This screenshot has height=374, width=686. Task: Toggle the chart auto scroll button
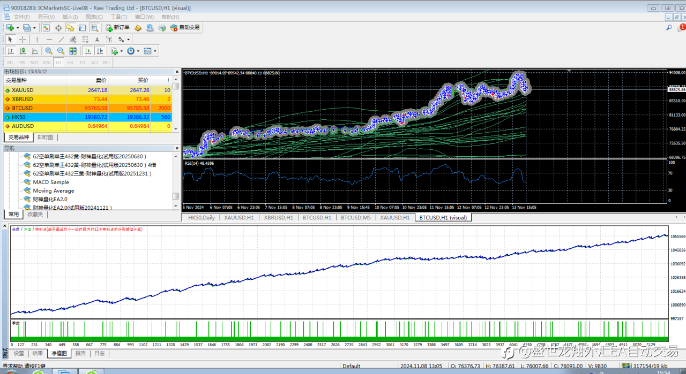[x=87, y=51]
